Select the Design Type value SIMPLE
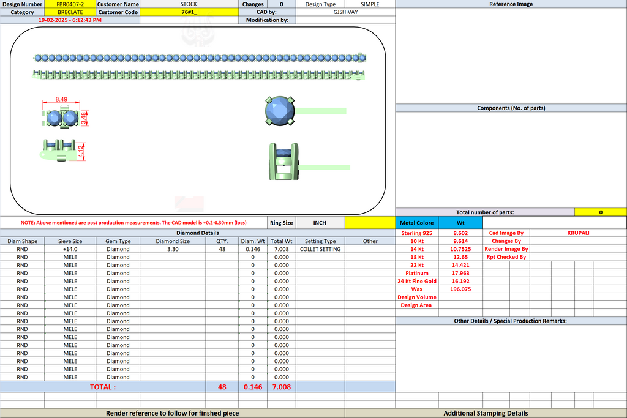The width and height of the screenshot is (627, 418). tap(370, 4)
